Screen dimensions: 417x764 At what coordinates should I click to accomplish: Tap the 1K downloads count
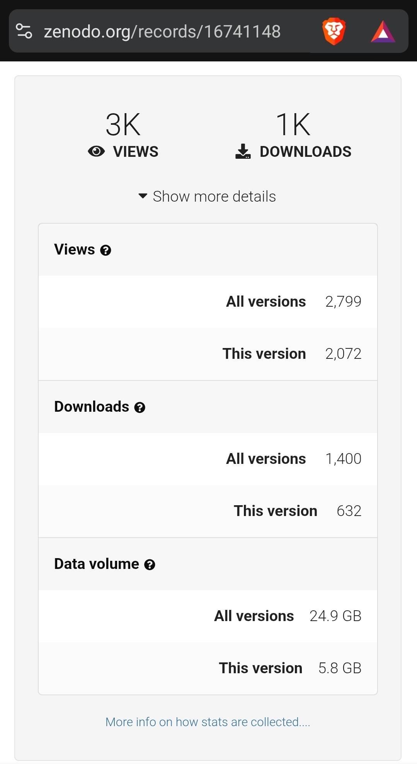[x=293, y=124]
